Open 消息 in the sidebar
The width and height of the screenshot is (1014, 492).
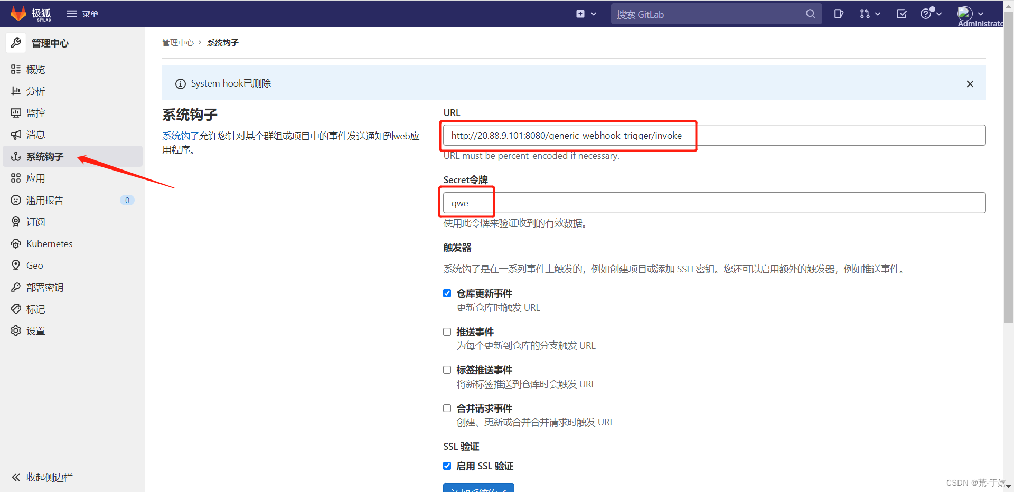(x=72, y=135)
